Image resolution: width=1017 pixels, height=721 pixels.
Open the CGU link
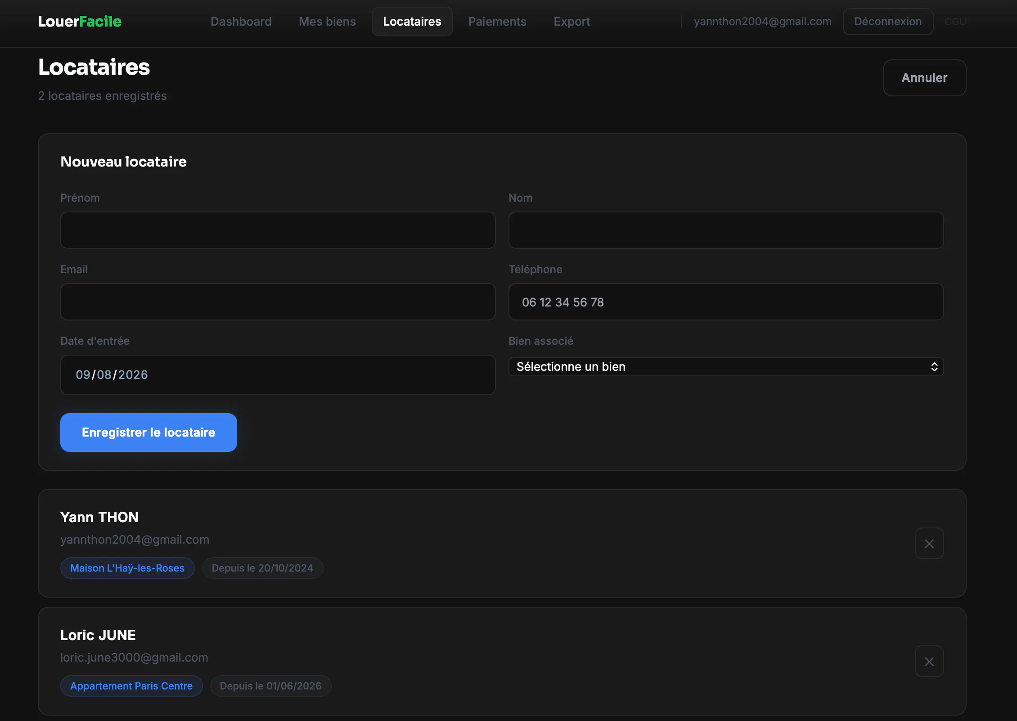click(x=955, y=22)
